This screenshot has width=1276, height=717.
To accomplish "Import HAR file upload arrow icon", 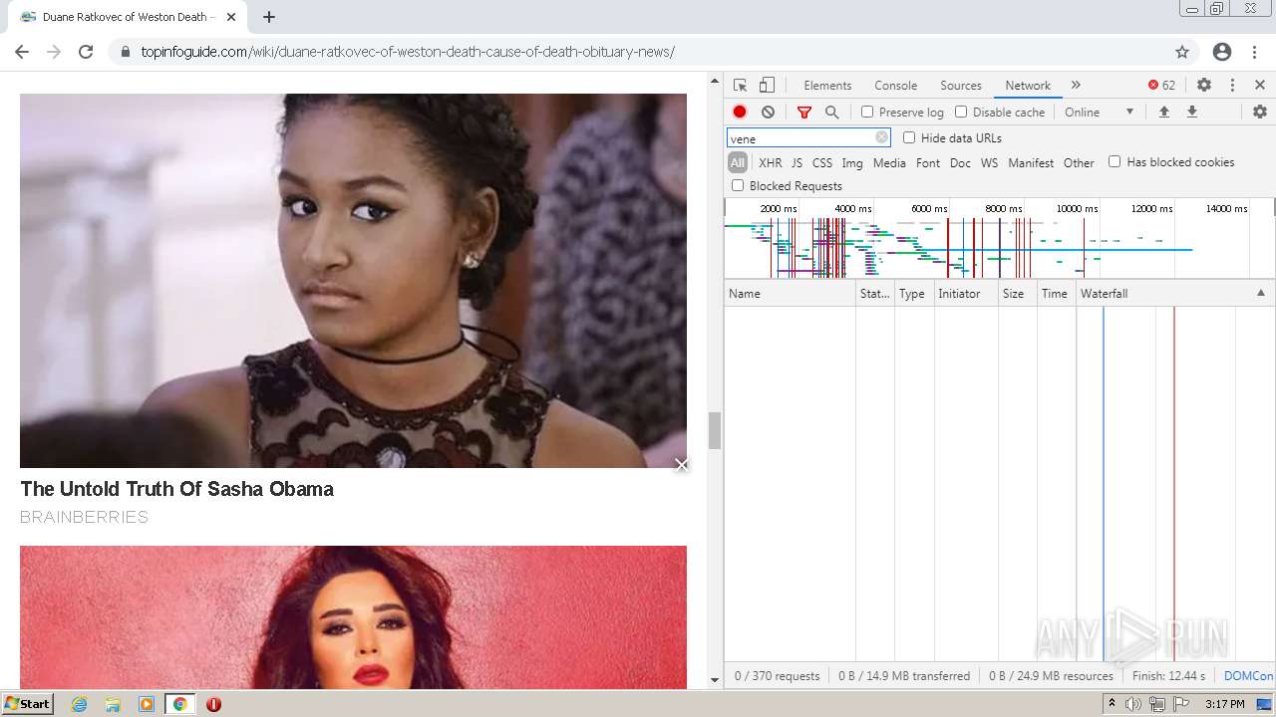I will click(x=1163, y=113).
